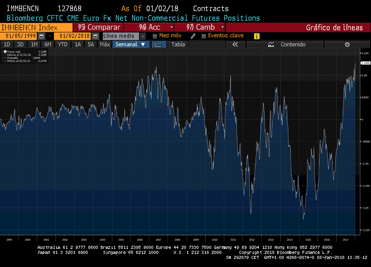This screenshot has width=371, height=267.
Task: Click the end date field 01/02/2018
Action: click(x=73, y=36)
